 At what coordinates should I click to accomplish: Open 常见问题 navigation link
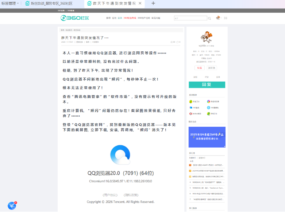click(x=156, y=18)
